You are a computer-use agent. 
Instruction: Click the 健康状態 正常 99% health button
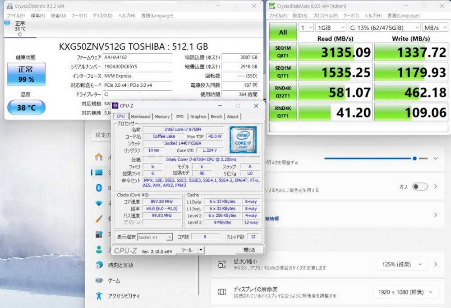coord(26,75)
